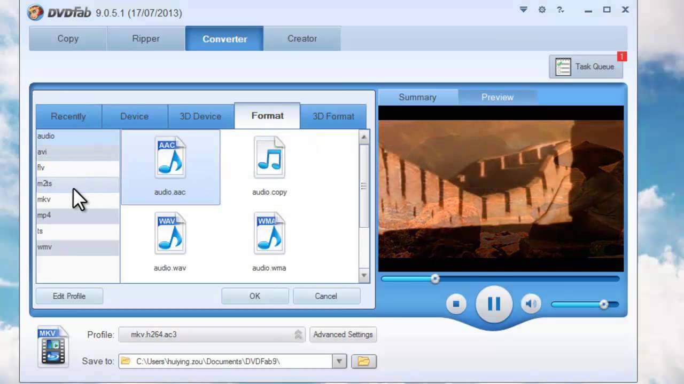
Task: Click the format list scroll up arrow
Action: click(x=364, y=137)
